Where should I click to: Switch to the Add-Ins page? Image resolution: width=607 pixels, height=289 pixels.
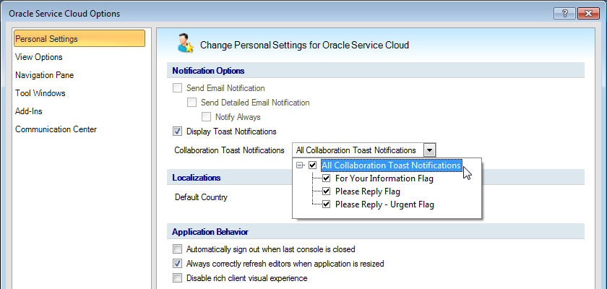coord(29,111)
